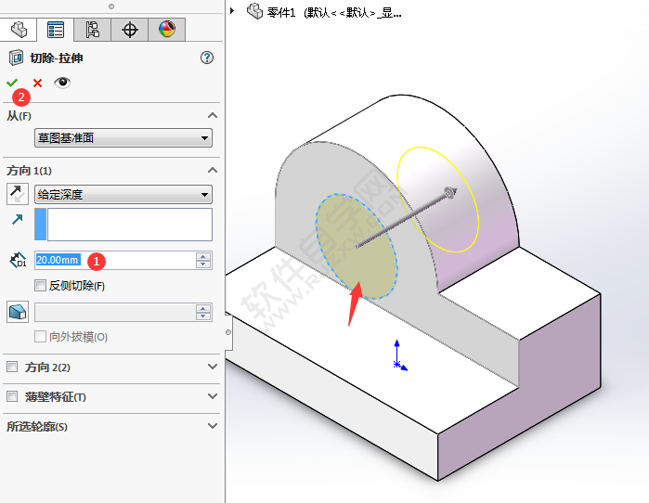The width and height of the screenshot is (649, 503).
Task: Open the 草图基准面 start condition dropdown
Action: pyautogui.click(x=123, y=137)
